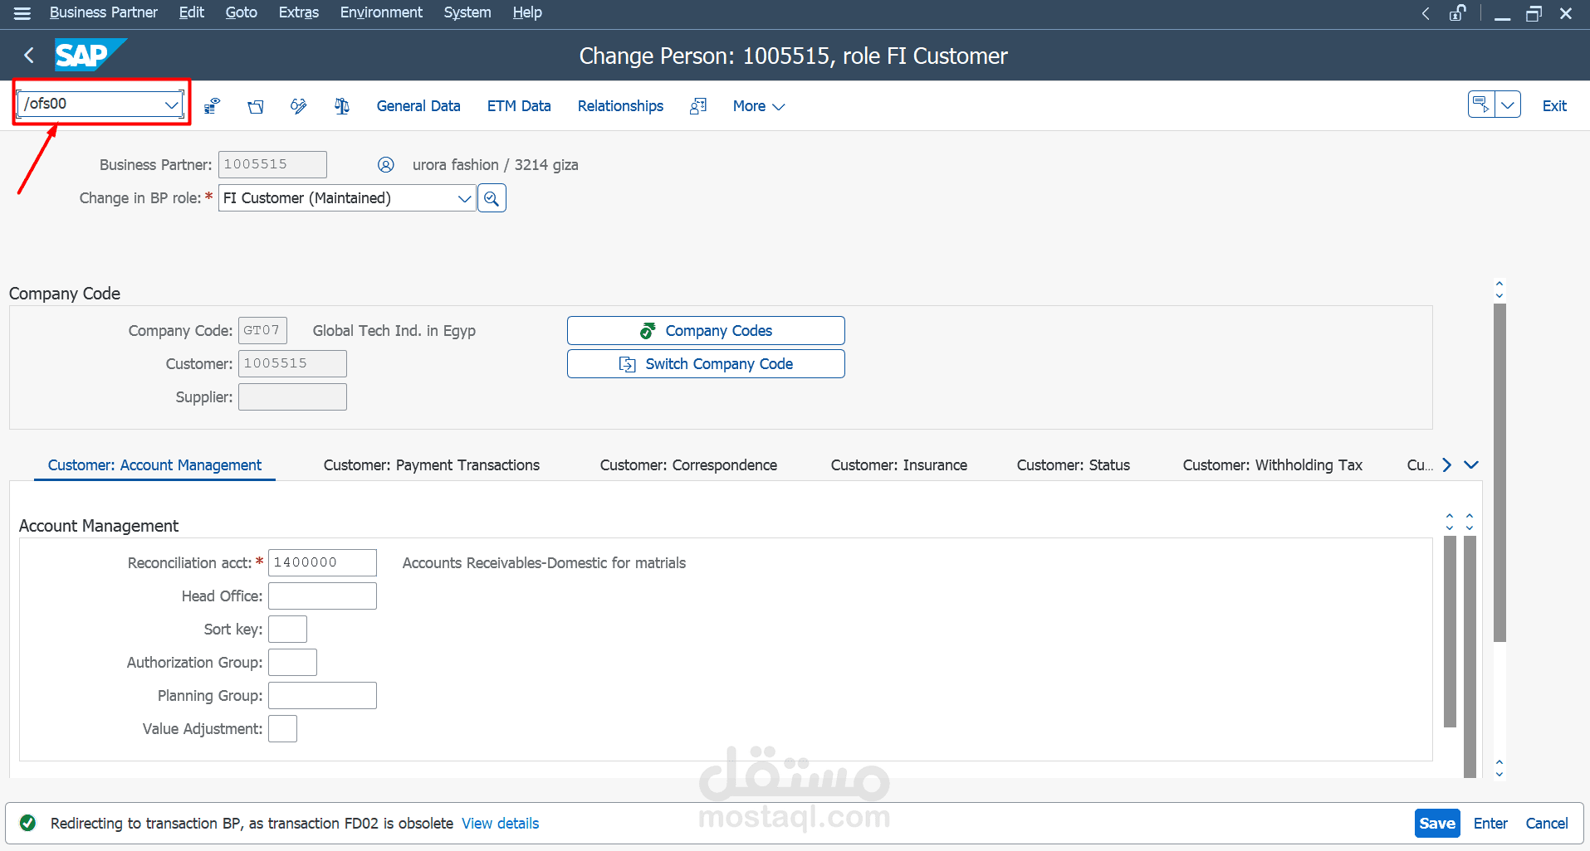The image size is (1590, 851).
Task: Click the Head Office input field
Action: [x=322, y=596]
